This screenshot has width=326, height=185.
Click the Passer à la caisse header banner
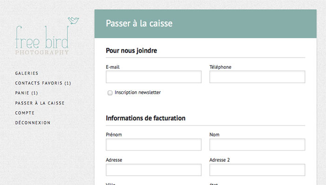click(x=205, y=24)
